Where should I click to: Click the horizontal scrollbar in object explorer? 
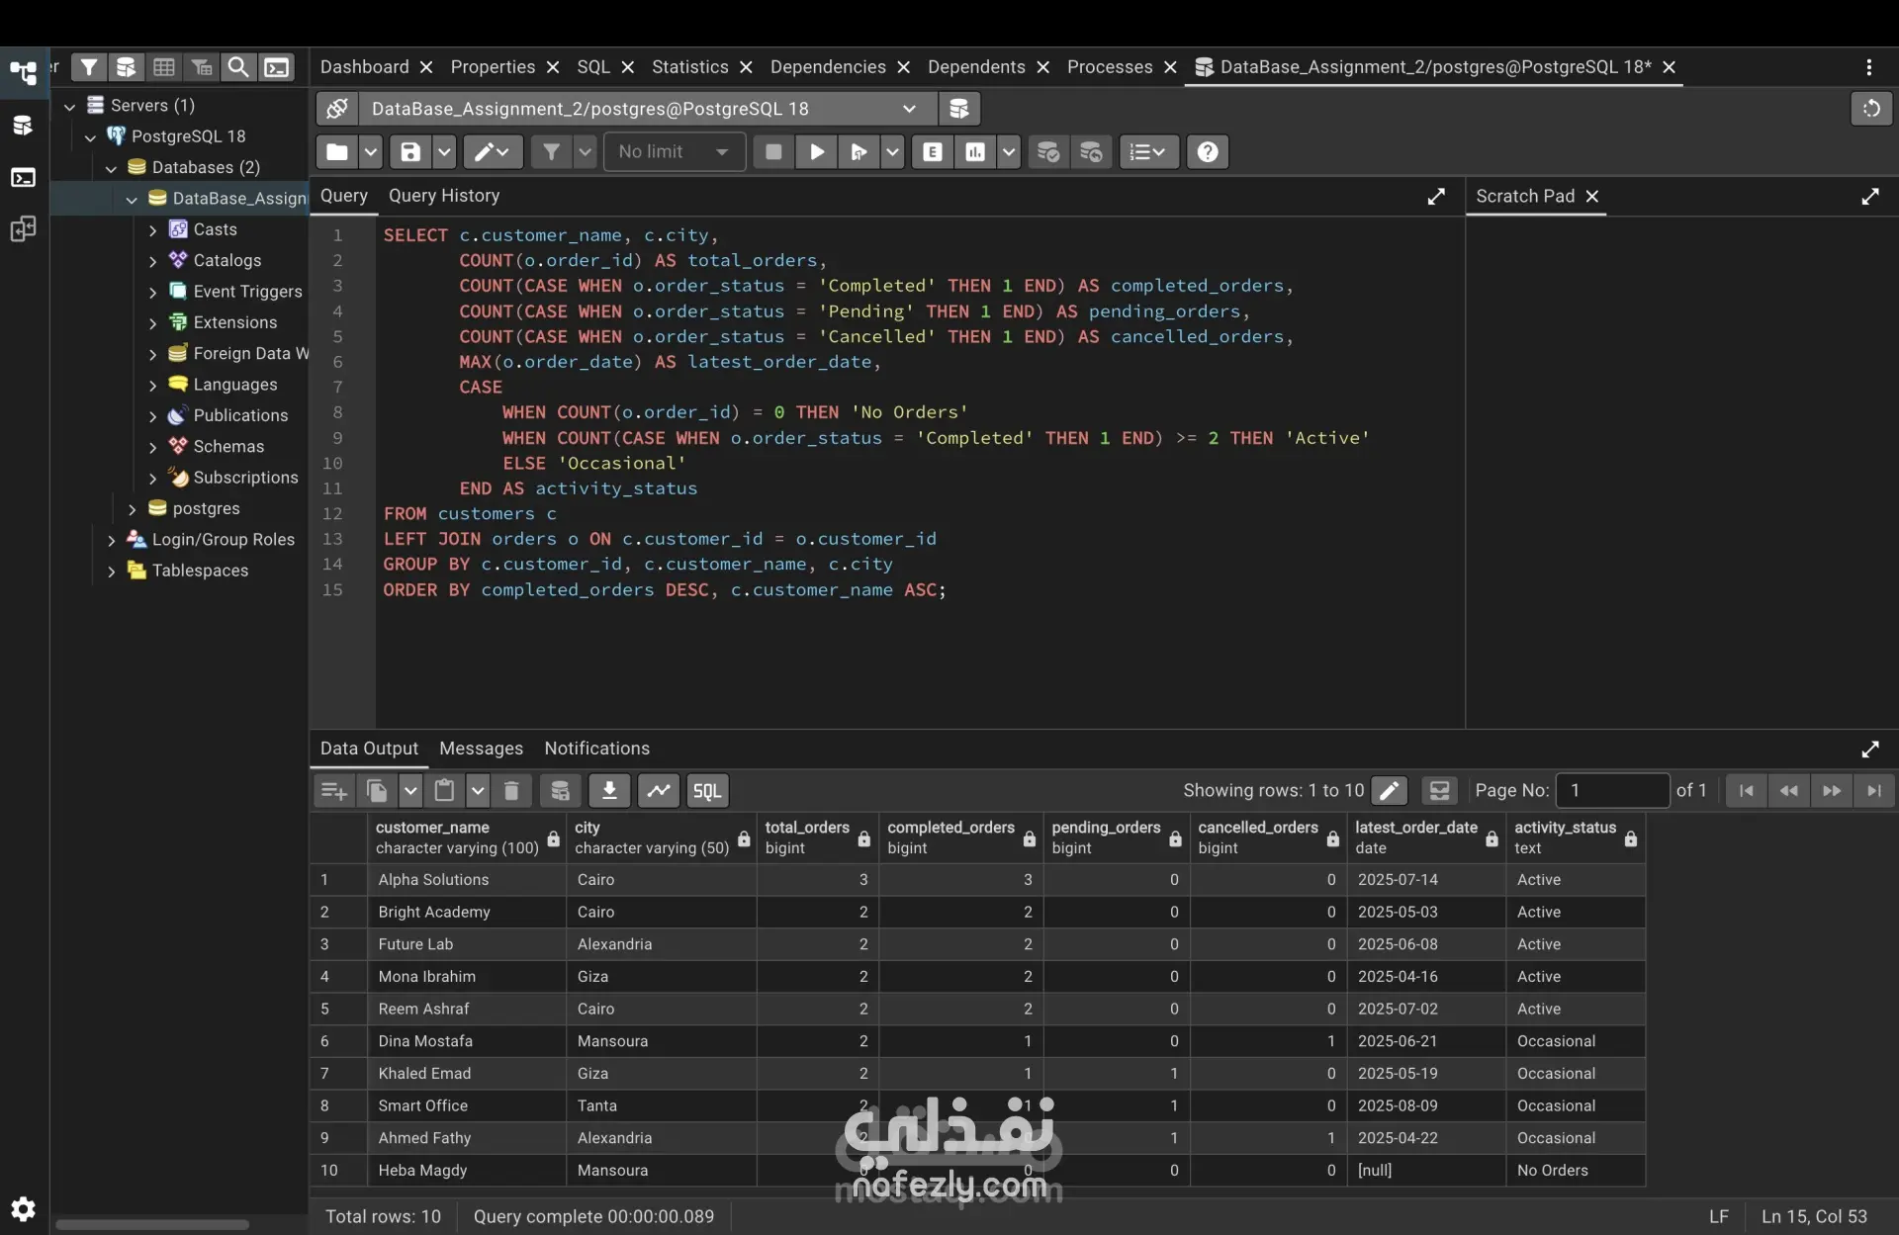tap(152, 1224)
